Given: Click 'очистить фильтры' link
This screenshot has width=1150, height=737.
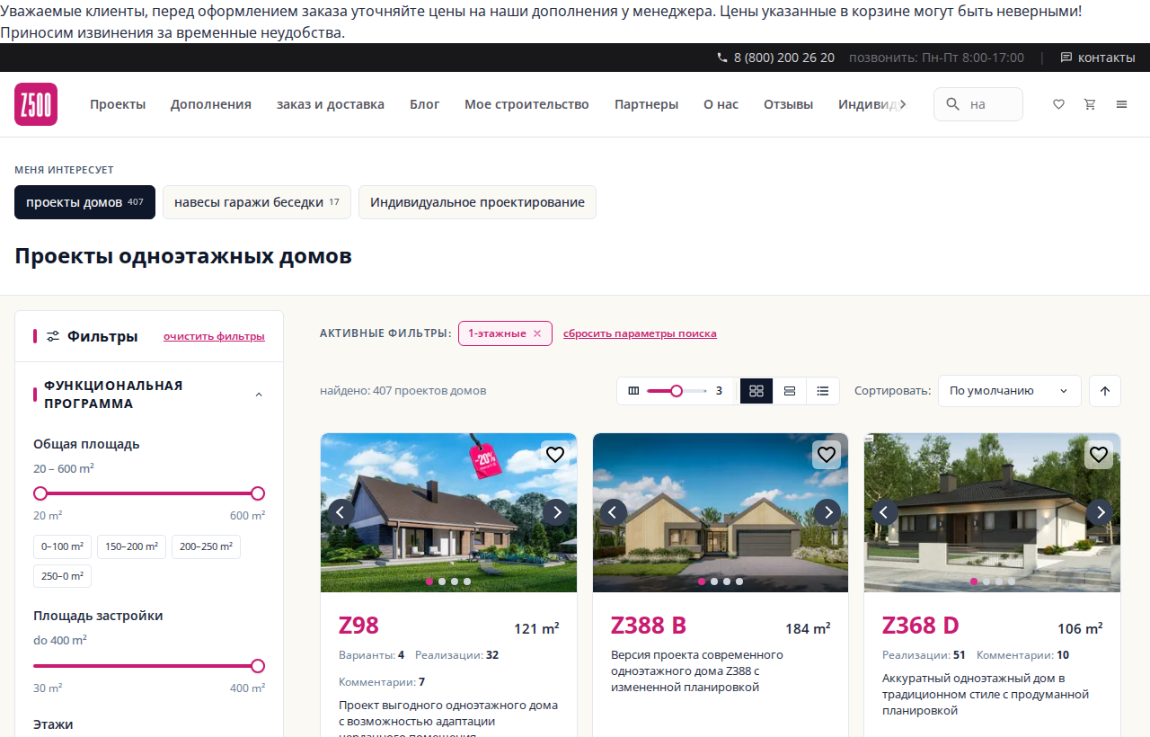Looking at the screenshot, I should pos(214,336).
